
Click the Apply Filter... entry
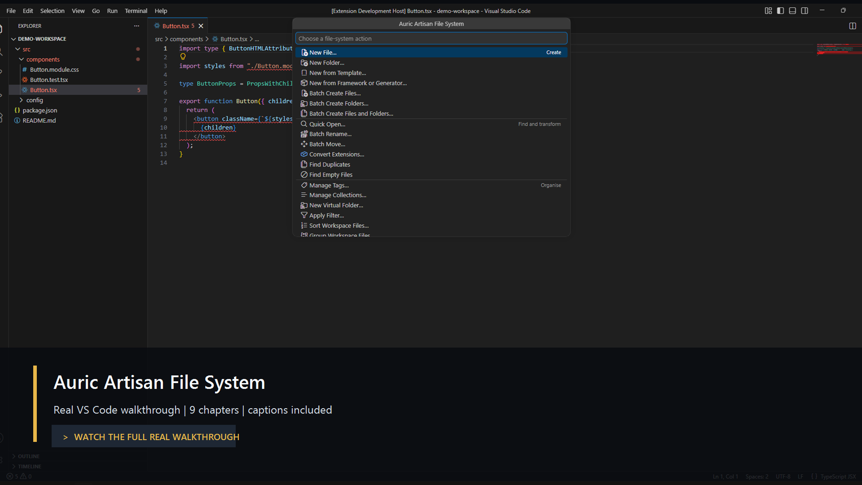[431, 216]
